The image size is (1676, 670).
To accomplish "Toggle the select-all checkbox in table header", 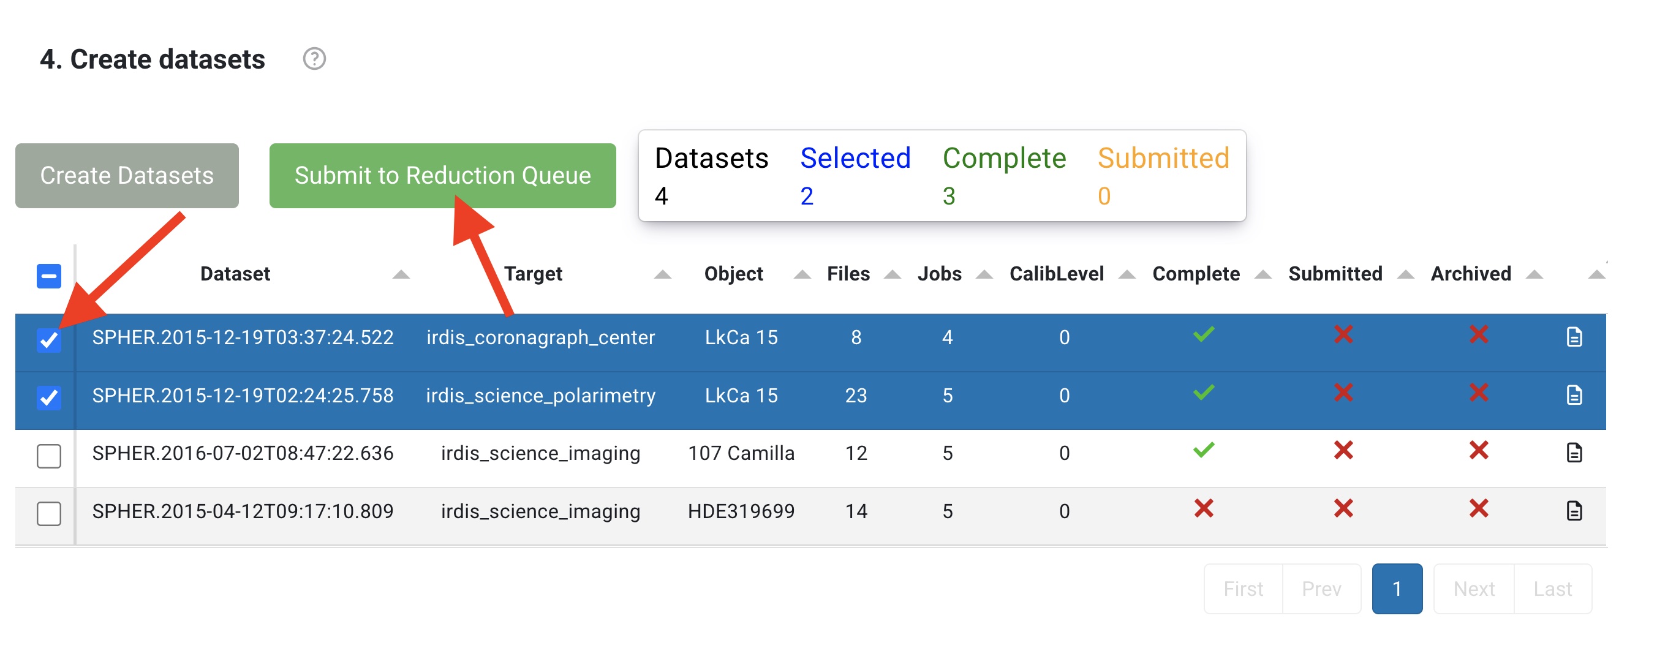I will coord(49,276).
